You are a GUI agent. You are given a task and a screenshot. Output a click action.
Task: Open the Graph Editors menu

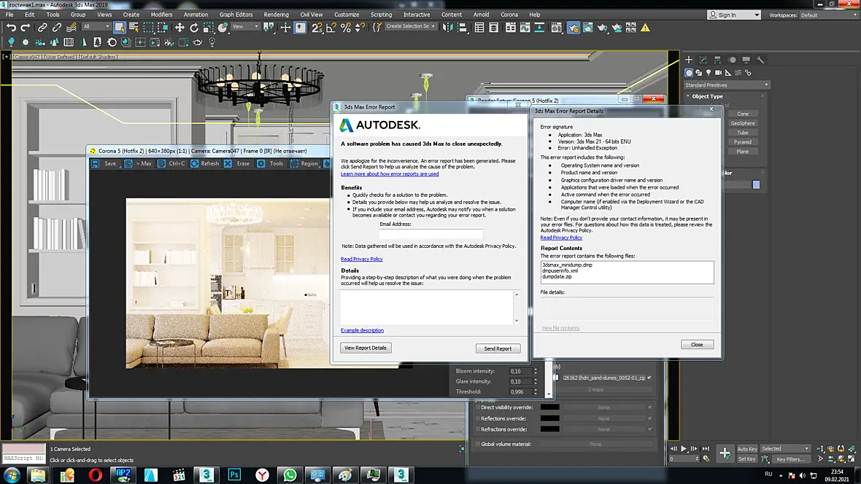[236, 15]
